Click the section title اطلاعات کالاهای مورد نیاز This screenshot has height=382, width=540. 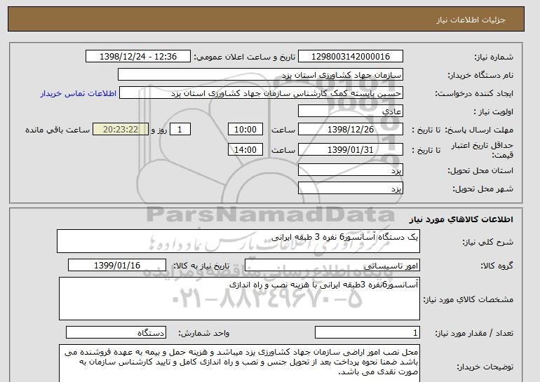point(461,219)
